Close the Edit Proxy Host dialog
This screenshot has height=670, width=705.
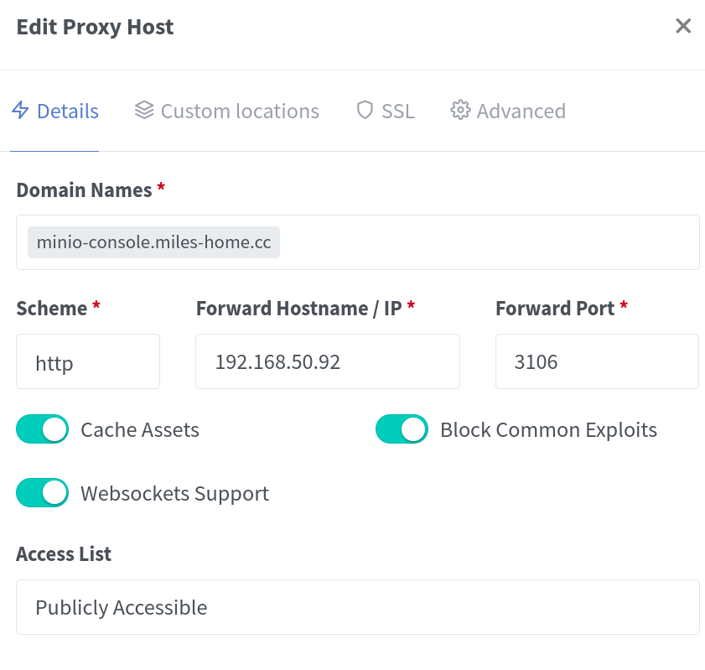(x=683, y=26)
